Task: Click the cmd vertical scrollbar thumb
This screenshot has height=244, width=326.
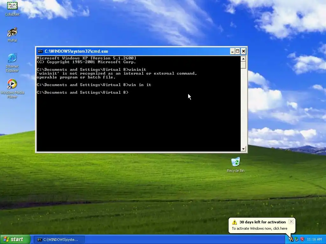Action: click(243, 65)
